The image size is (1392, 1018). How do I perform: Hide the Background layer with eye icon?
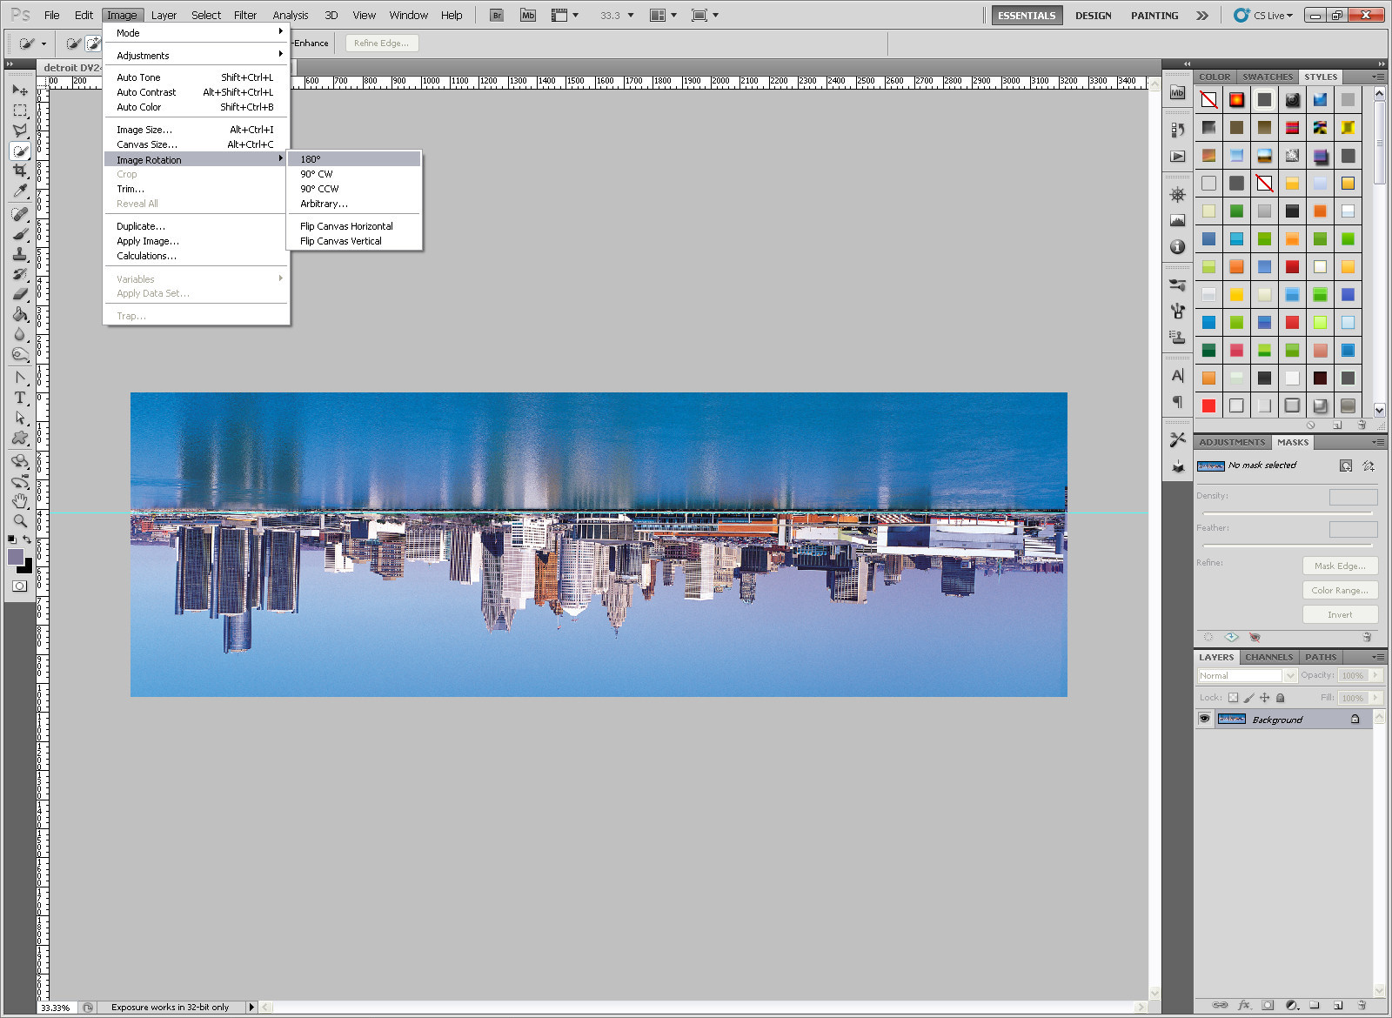[x=1204, y=720]
